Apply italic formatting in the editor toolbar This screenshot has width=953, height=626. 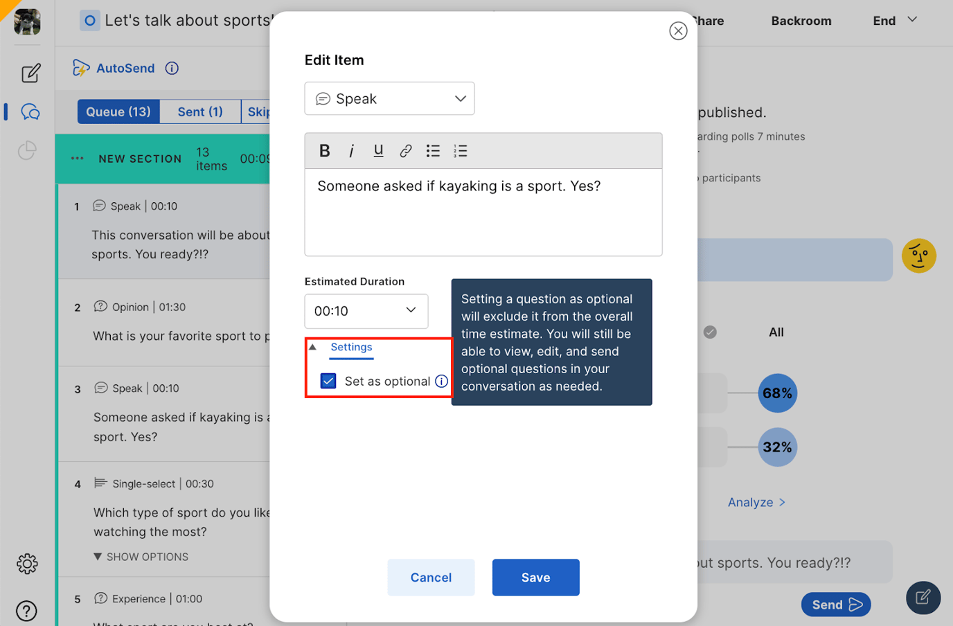(351, 150)
